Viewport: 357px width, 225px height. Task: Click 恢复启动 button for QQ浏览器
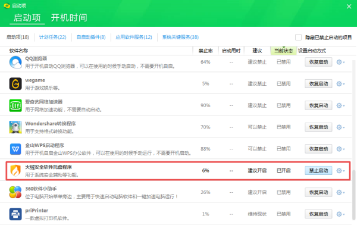coord(318,62)
